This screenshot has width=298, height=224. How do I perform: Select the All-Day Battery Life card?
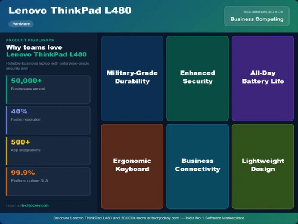click(x=263, y=78)
